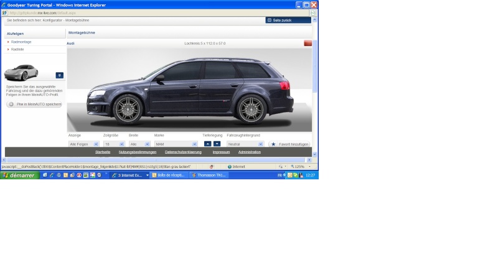Click the FR language indicator in tray

coord(280,175)
